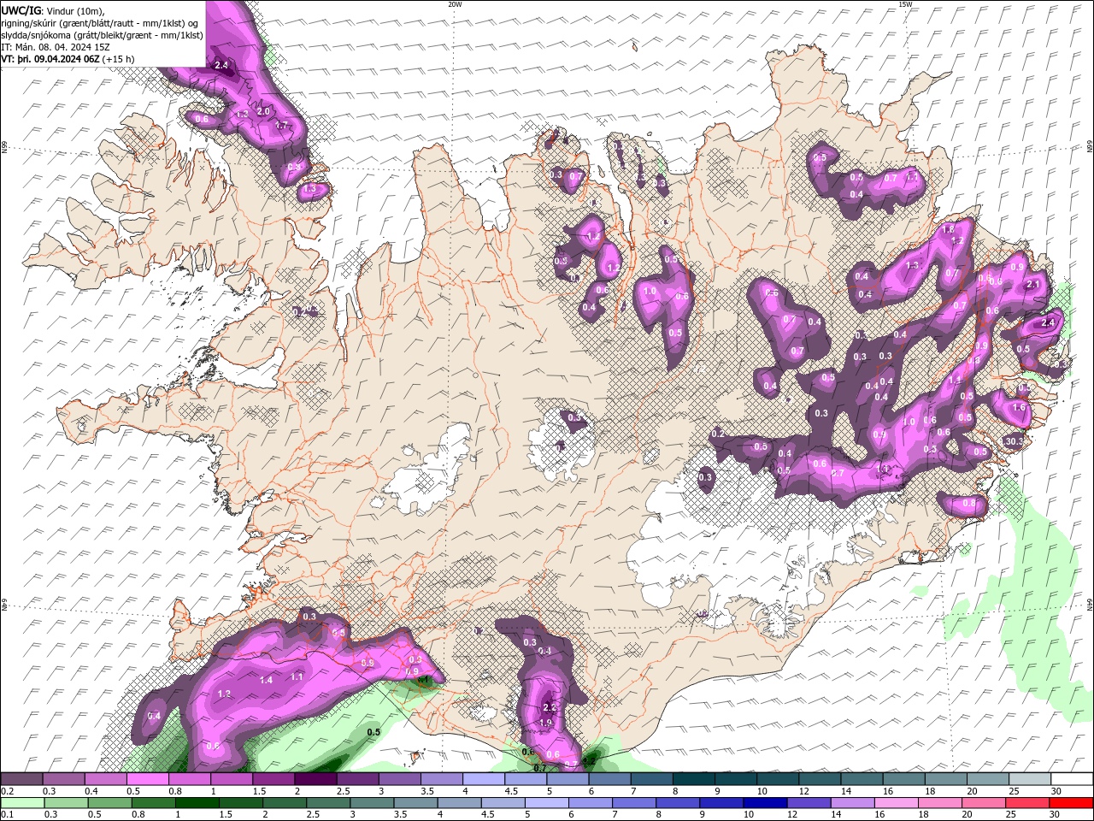Click the 'VT: þri. 09.04.2024 06Z' valid time
This screenshot has width=1094, height=821.
pyautogui.click(x=50, y=59)
